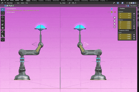Image resolution: width=139 pixels, height=92 pixels.
Task: Select the Annotate pencil tool
Action: 3,32
